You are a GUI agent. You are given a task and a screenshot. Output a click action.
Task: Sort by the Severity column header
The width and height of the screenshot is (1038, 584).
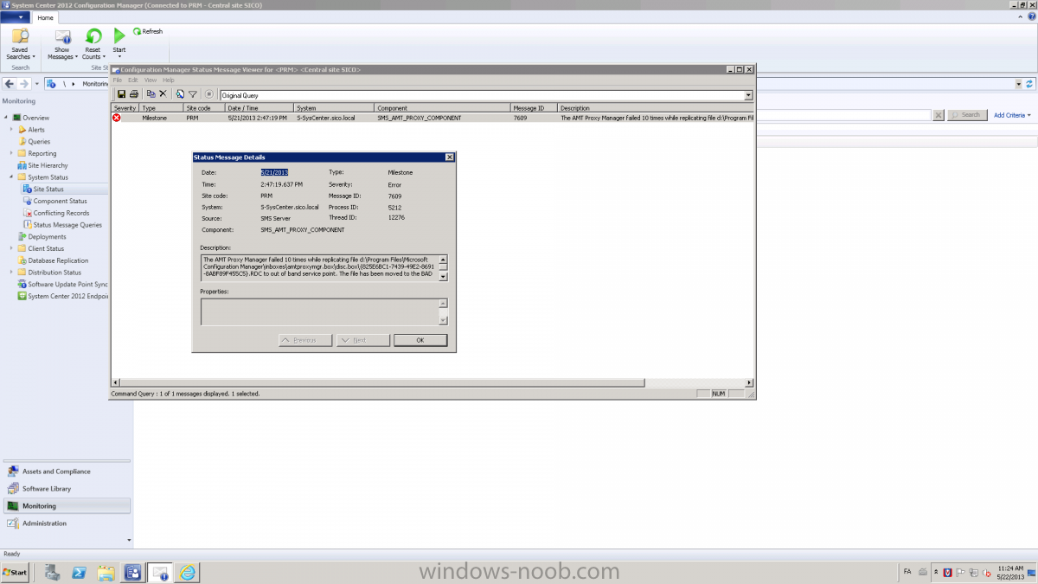(125, 108)
